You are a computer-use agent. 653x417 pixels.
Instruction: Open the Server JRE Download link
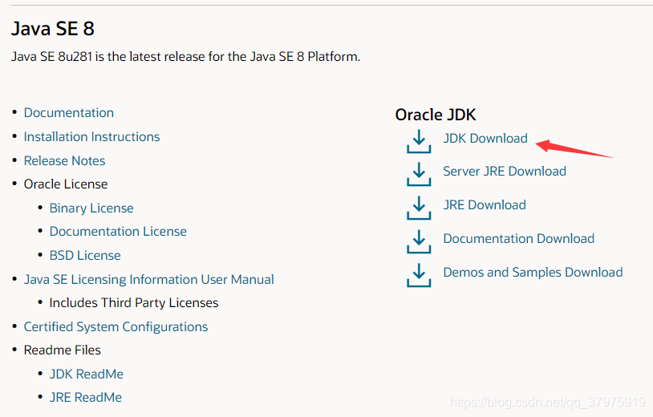pos(505,171)
